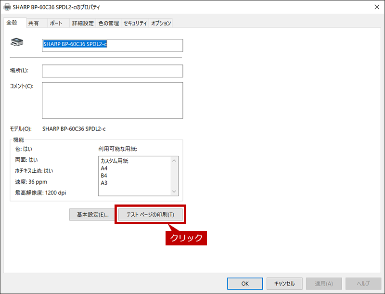
Task: Select the セキュリティ tab
Action: tap(135, 23)
